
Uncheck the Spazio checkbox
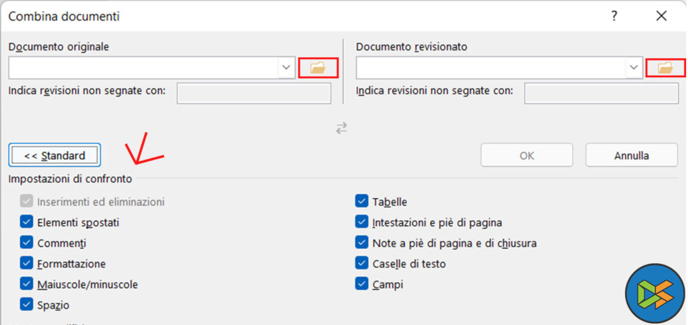click(27, 305)
